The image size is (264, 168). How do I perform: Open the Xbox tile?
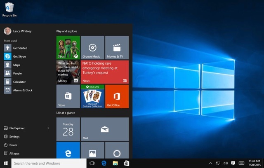coord(68,47)
